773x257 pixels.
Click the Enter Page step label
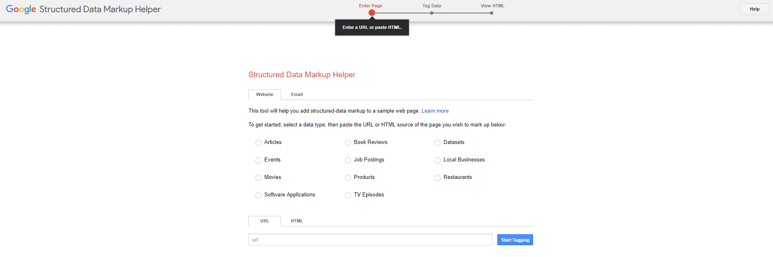point(371,6)
